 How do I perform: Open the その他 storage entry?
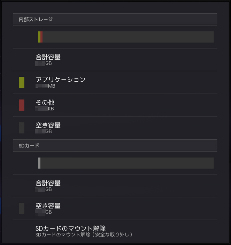click(x=115, y=105)
